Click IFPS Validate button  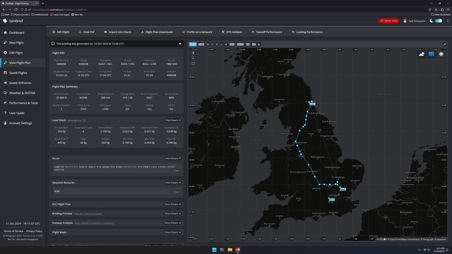[232, 32]
